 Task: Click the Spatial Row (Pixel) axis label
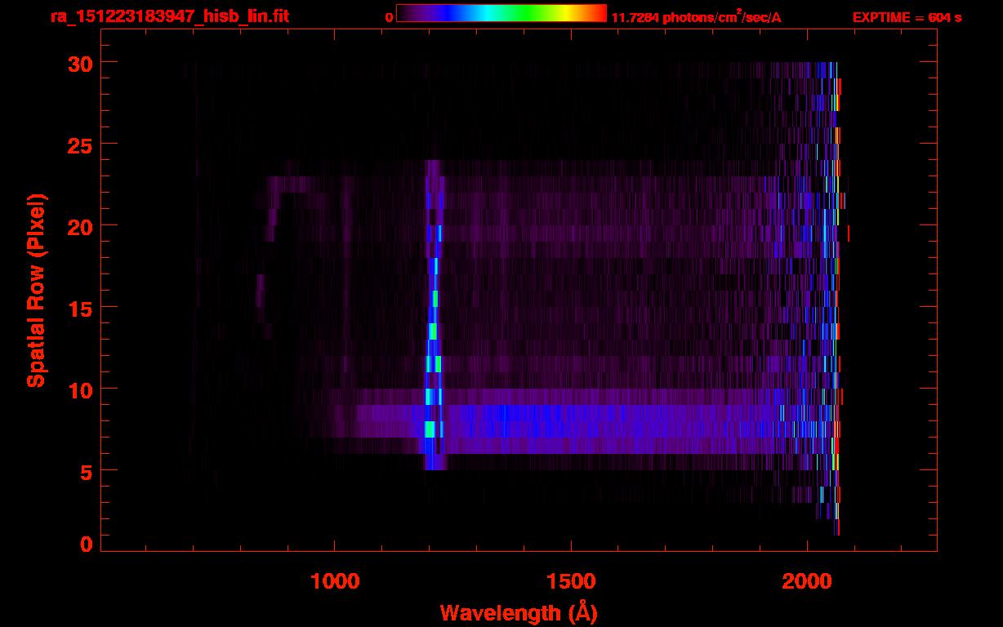coord(36,291)
